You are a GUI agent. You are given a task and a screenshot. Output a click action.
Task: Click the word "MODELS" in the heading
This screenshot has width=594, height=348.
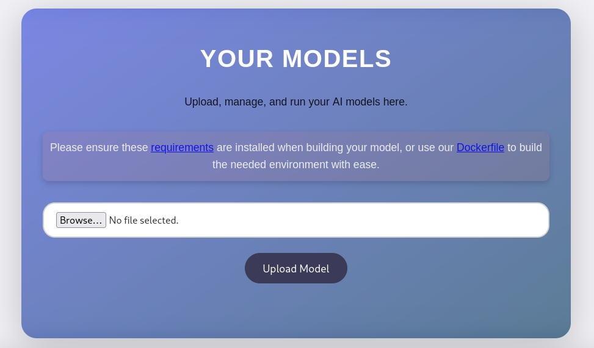pos(336,59)
